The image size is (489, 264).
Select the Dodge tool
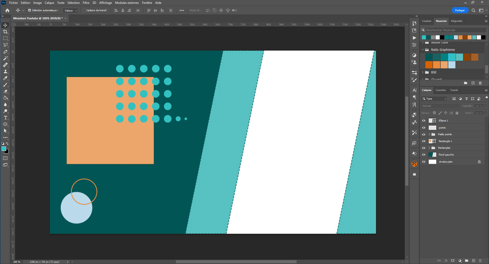(x=5, y=111)
